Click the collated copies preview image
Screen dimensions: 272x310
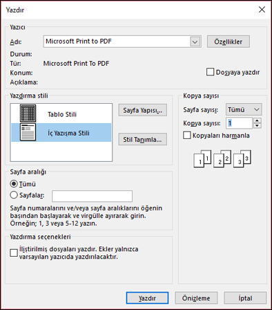[x=222, y=158]
